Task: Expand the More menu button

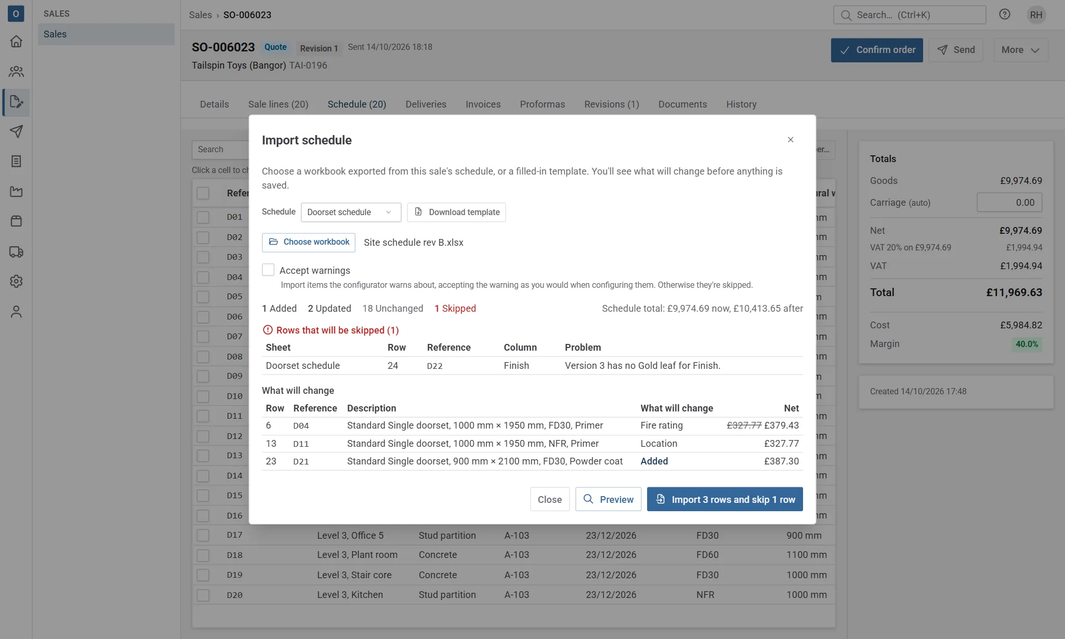Action: coord(1021,50)
